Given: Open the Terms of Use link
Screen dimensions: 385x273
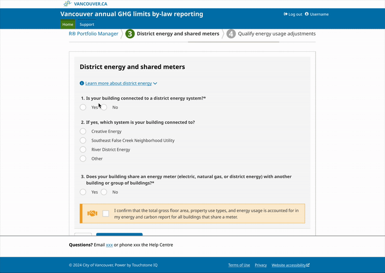Looking at the screenshot, I should point(239,265).
